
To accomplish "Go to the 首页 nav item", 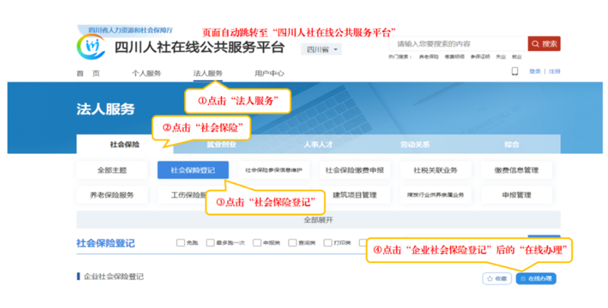I will 88,73.
